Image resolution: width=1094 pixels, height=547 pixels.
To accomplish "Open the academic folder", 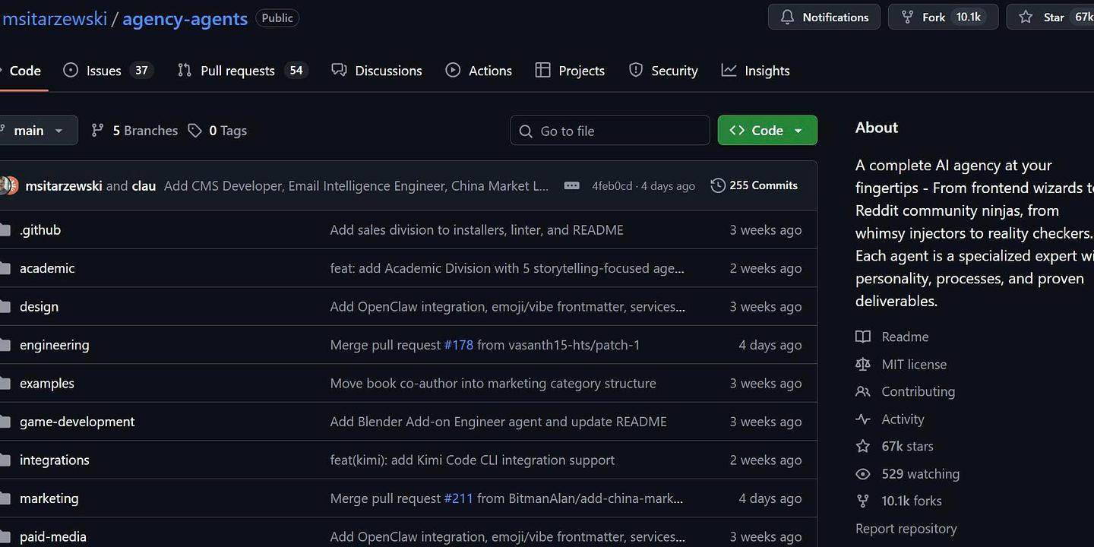I will pos(47,268).
